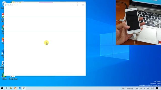This screenshot has width=161, height=90.
Task: Open the taskbar clock
Action: click(x=152, y=88)
